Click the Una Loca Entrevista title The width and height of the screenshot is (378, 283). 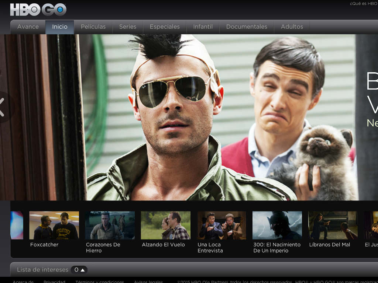210,248
